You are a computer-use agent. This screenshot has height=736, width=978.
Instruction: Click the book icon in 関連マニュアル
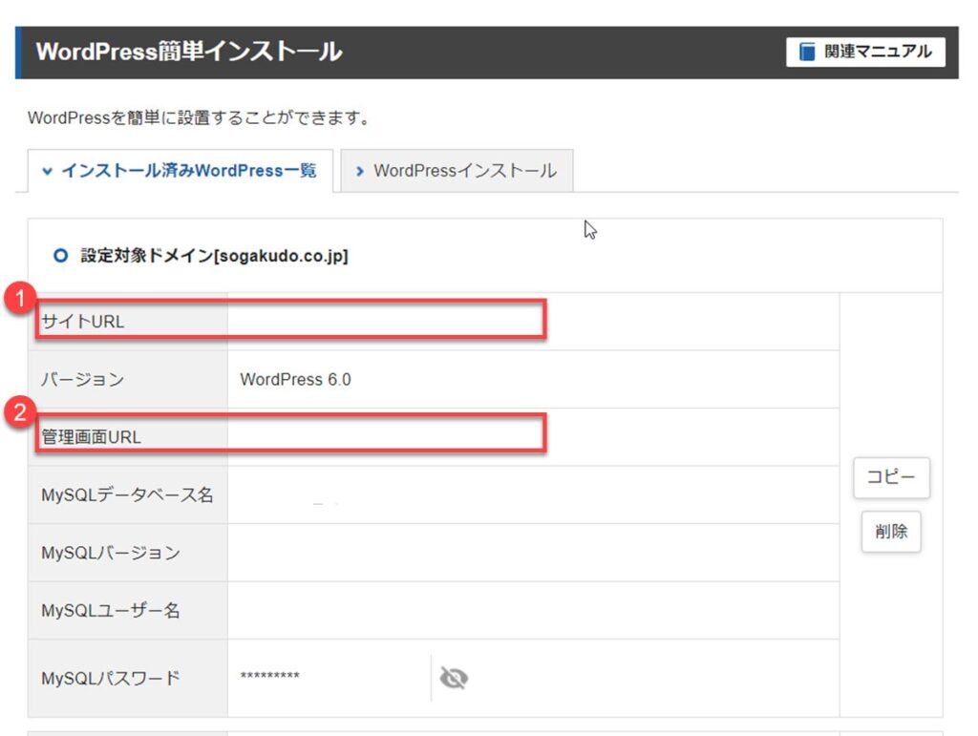[x=807, y=52]
